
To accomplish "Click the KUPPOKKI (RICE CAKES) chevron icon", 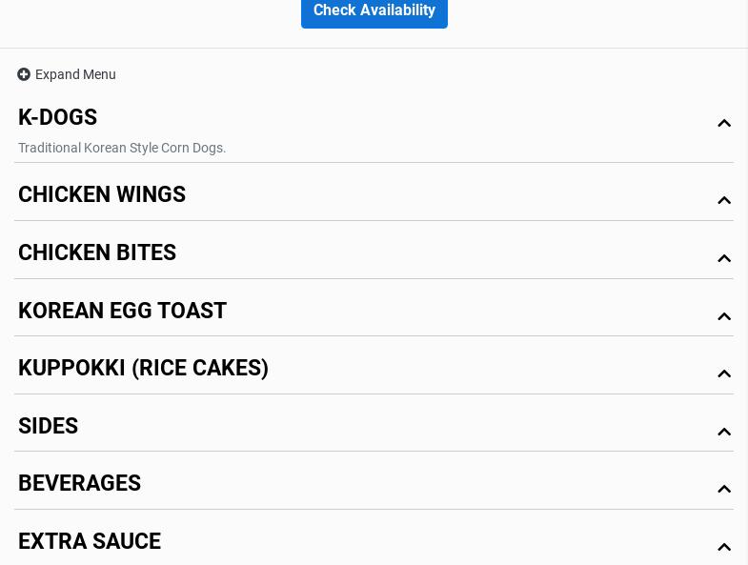I will click(x=723, y=373).
